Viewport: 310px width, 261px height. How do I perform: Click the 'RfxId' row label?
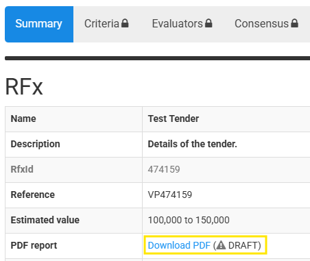(x=22, y=169)
